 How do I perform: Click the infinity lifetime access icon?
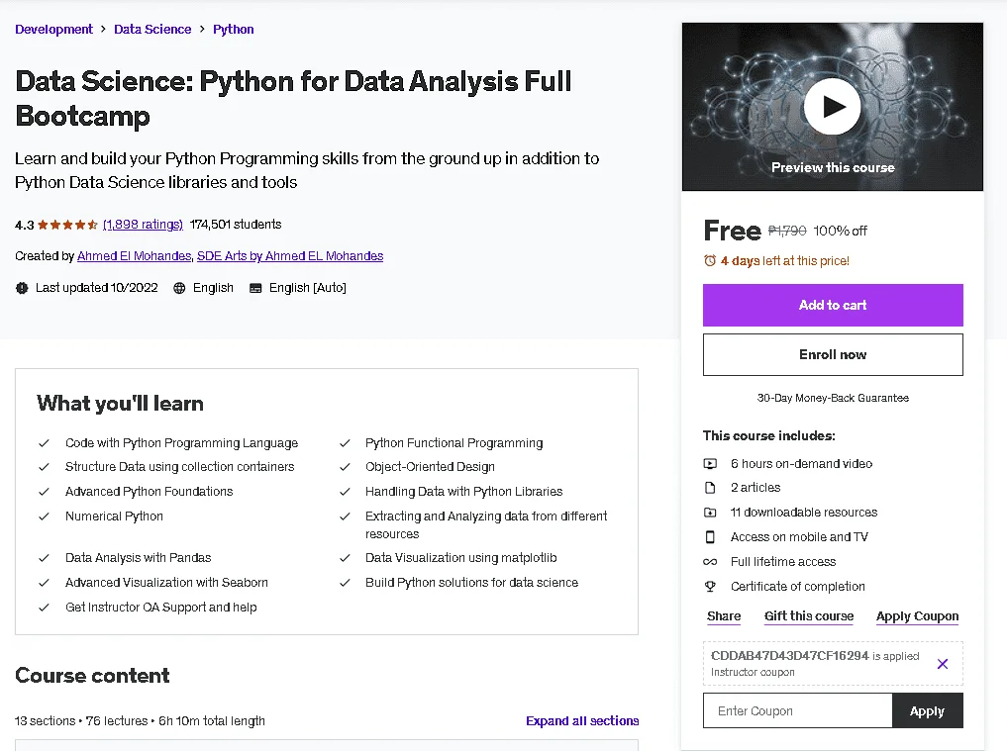(710, 562)
